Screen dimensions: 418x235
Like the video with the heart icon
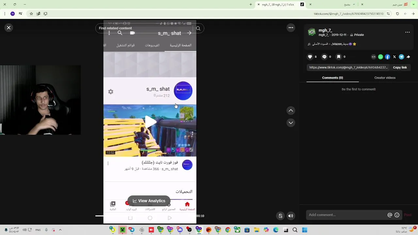310,57
